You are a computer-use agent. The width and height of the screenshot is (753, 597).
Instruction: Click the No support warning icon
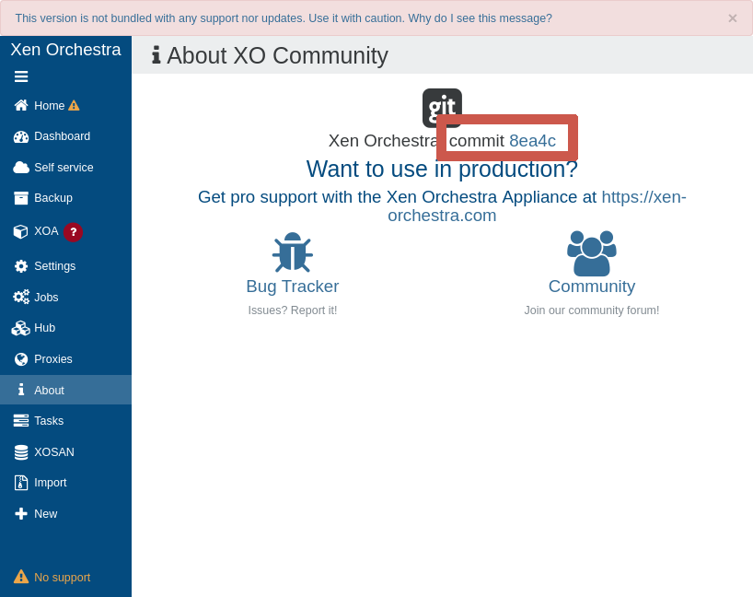point(21,577)
